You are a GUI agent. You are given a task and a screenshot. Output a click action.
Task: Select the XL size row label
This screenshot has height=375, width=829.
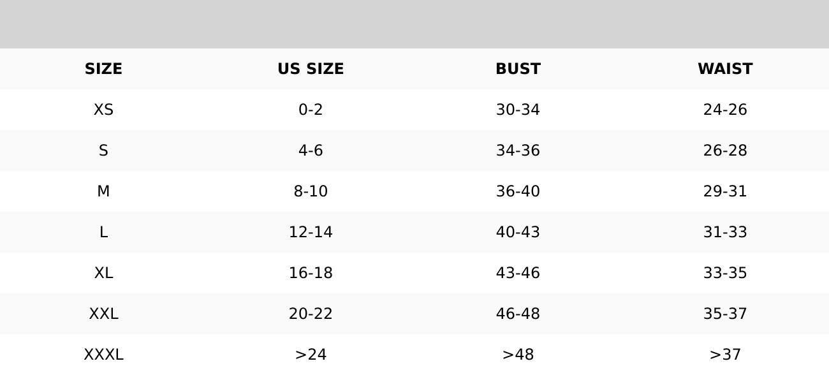pos(103,273)
